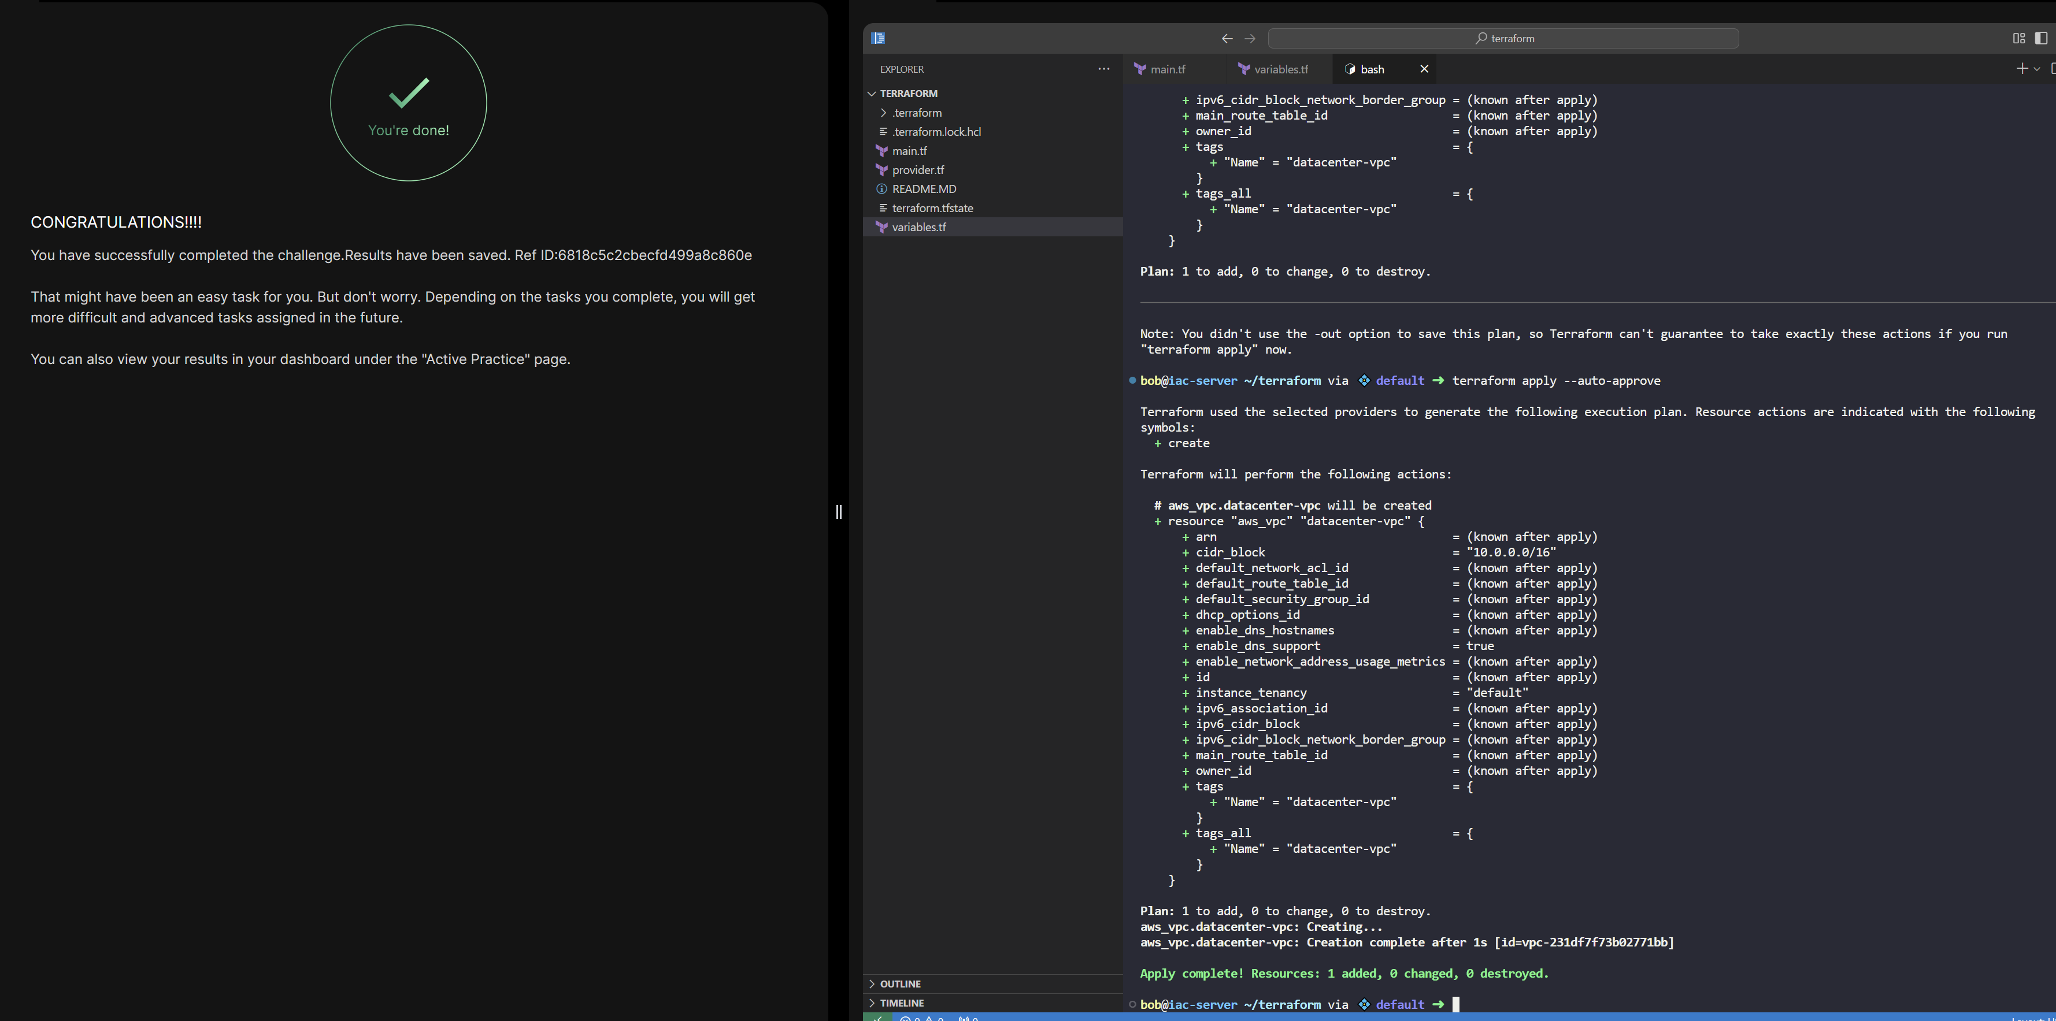Expand the .terraform folder
This screenshot has height=1021, width=2056.
click(x=916, y=113)
